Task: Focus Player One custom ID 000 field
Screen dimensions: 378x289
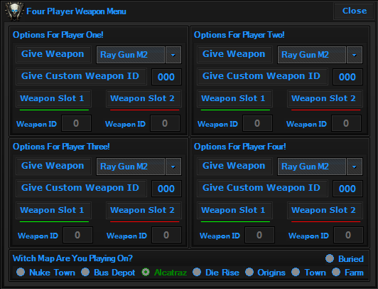Action: [x=166, y=77]
